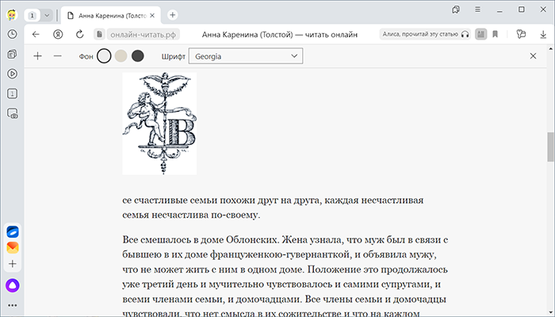Open the browser hamburger menu
Image resolution: width=555 pixels, height=317 pixels.
pos(476,10)
